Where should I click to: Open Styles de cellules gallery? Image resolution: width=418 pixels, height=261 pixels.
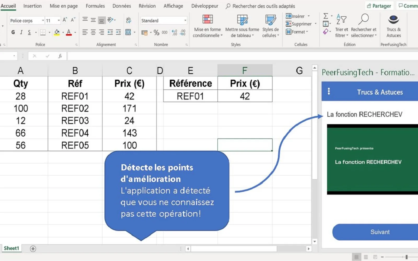271,26
